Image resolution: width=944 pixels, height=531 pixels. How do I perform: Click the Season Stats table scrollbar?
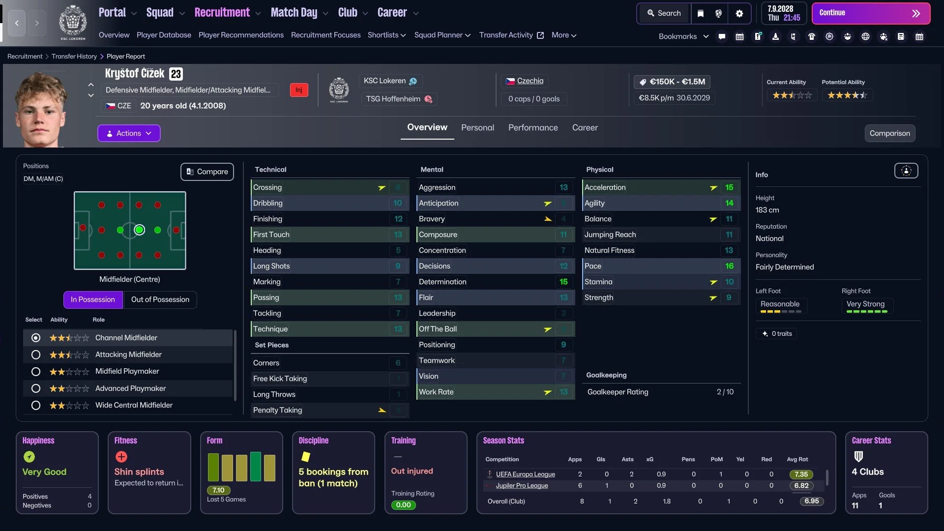pos(827,477)
